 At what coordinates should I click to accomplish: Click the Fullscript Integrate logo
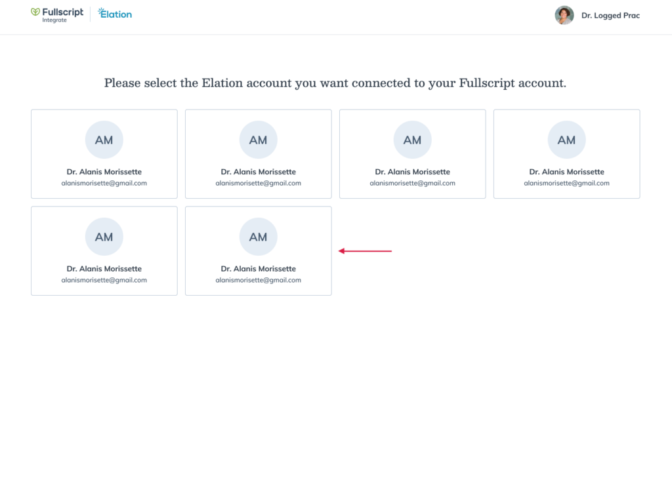tap(57, 14)
